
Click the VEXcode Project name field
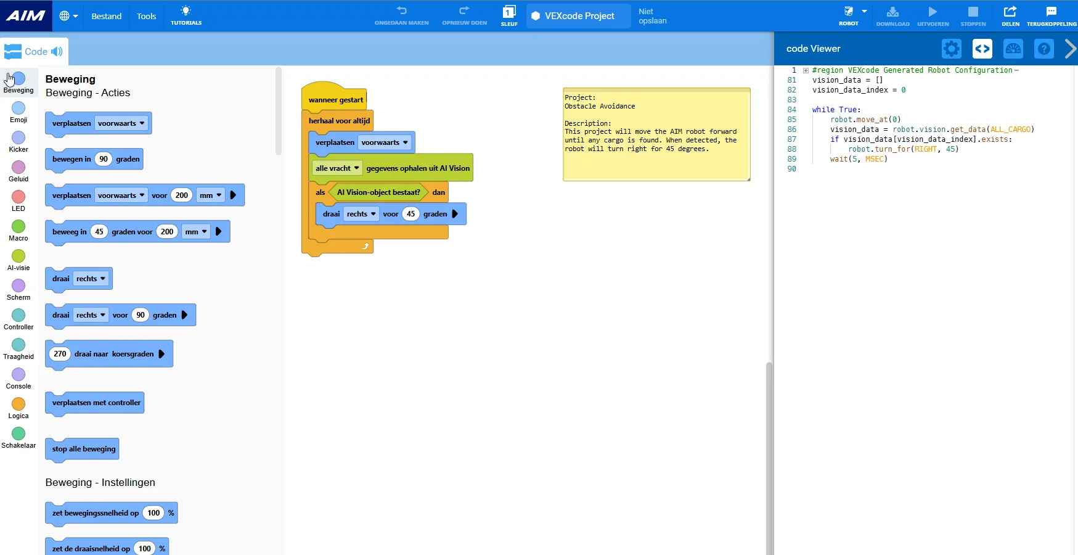pyautogui.click(x=579, y=16)
